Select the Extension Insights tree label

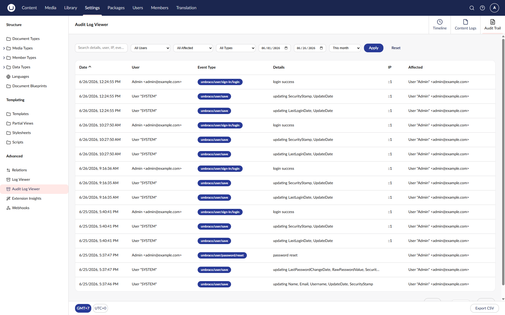pos(27,199)
